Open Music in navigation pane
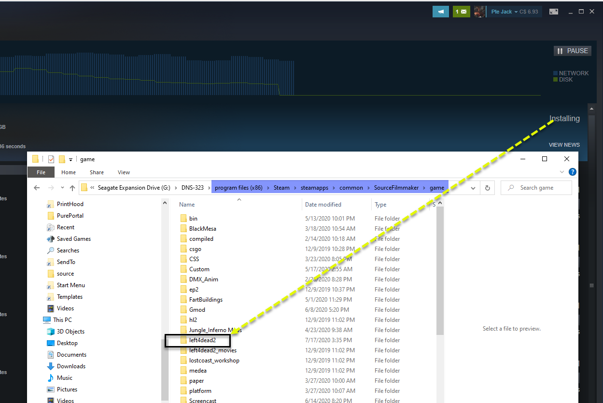603x403 pixels. pos(64,378)
